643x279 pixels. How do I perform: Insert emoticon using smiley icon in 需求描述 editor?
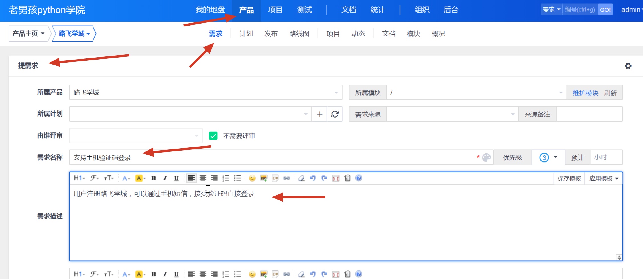[252, 178]
